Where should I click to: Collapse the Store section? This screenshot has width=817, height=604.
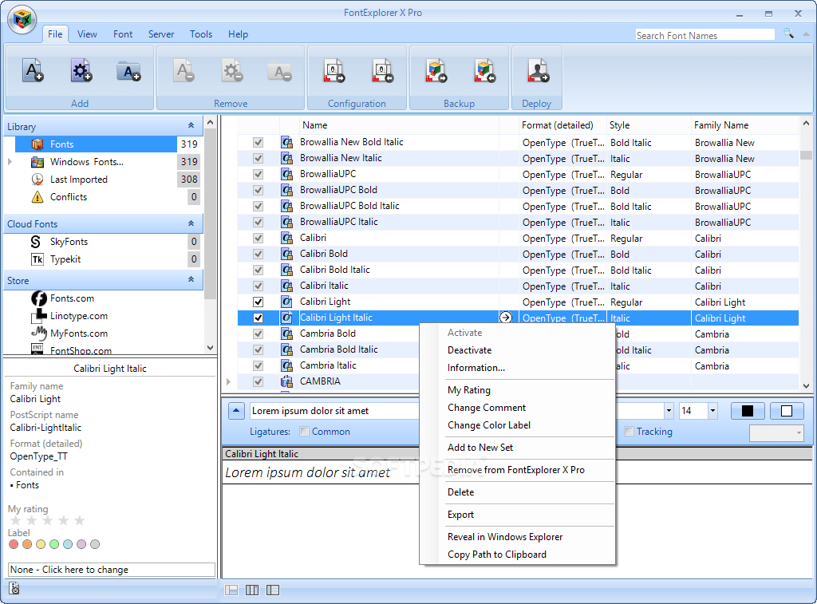(x=191, y=281)
